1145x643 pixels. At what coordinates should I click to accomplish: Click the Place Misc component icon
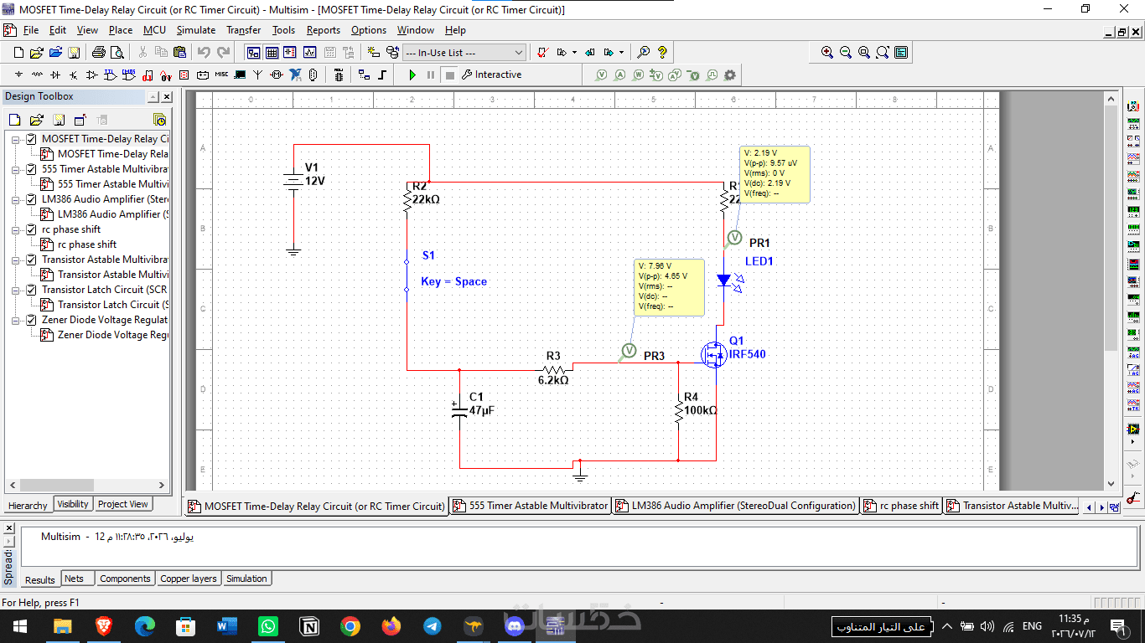(x=221, y=75)
